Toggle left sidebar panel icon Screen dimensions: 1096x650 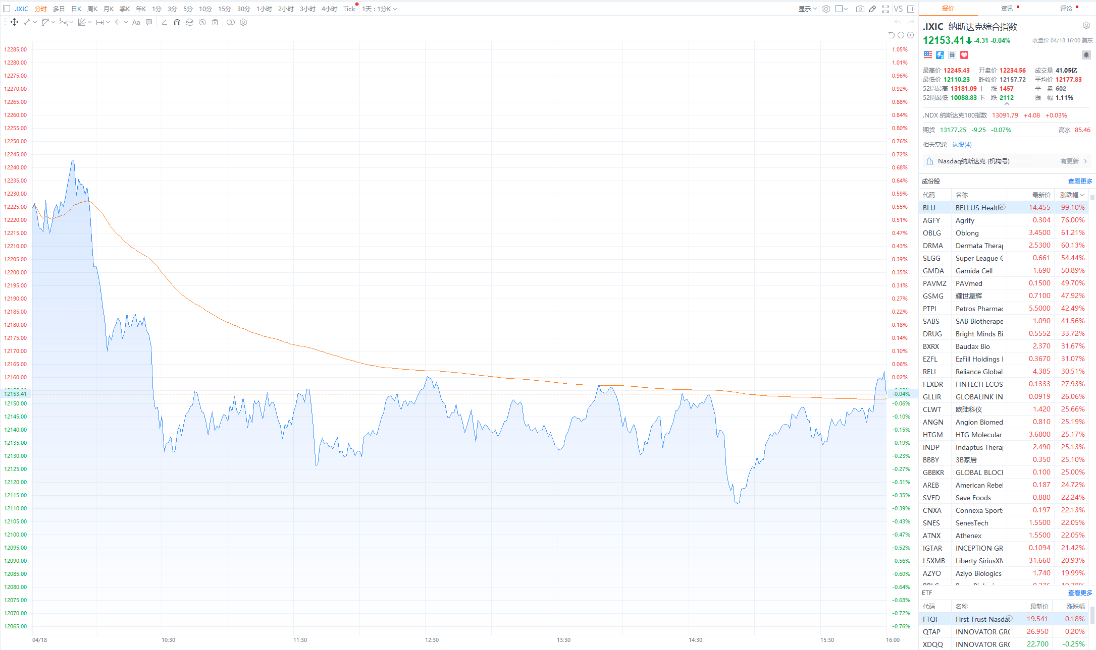click(x=7, y=9)
